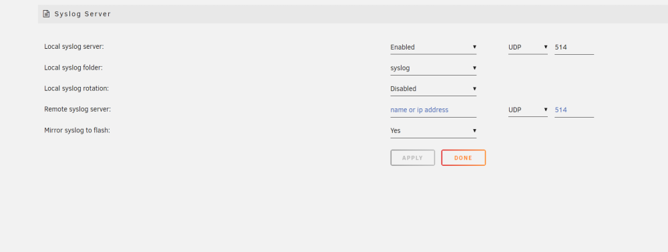Click the remote syslog server port field

coord(574,110)
